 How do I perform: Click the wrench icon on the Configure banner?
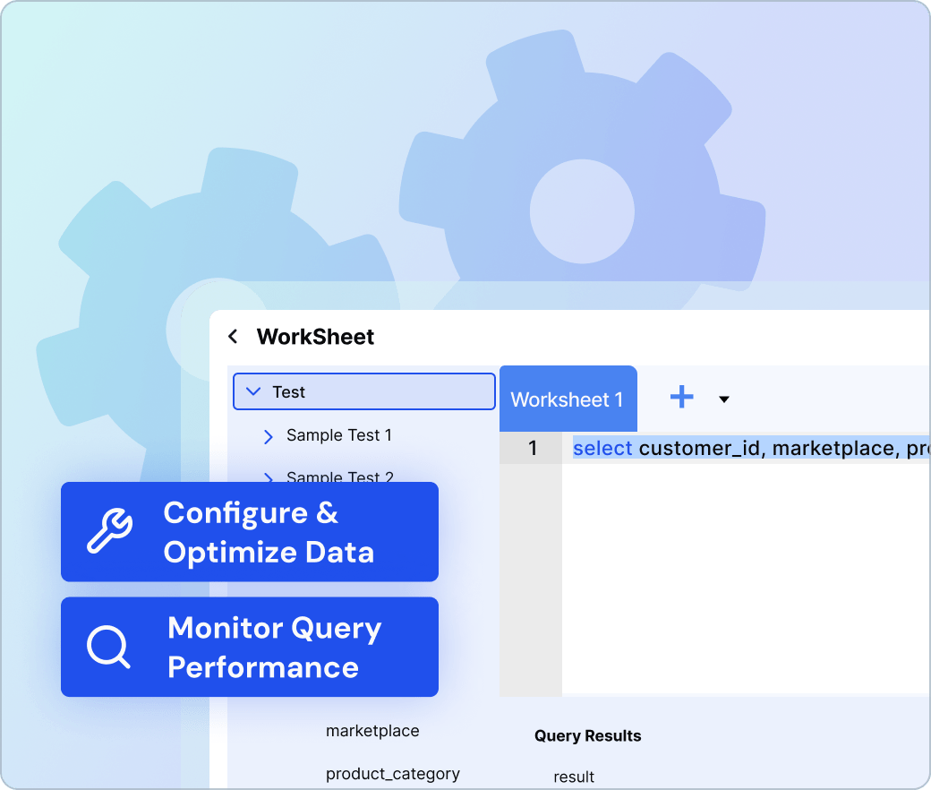(x=110, y=531)
